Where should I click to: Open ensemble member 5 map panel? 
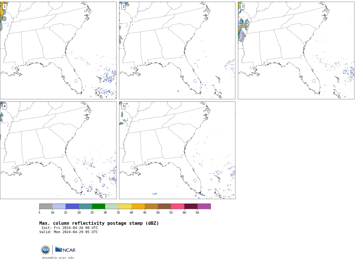[x=177, y=150]
